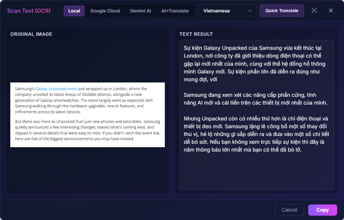Click the chevron arrow in the Vietnamese selector
This screenshot has width=344, height=220.
250,11
